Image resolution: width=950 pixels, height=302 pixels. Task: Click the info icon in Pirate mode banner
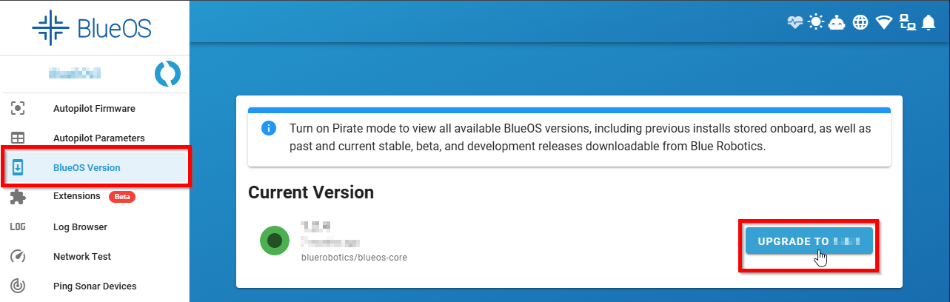(x=269, y=128)
